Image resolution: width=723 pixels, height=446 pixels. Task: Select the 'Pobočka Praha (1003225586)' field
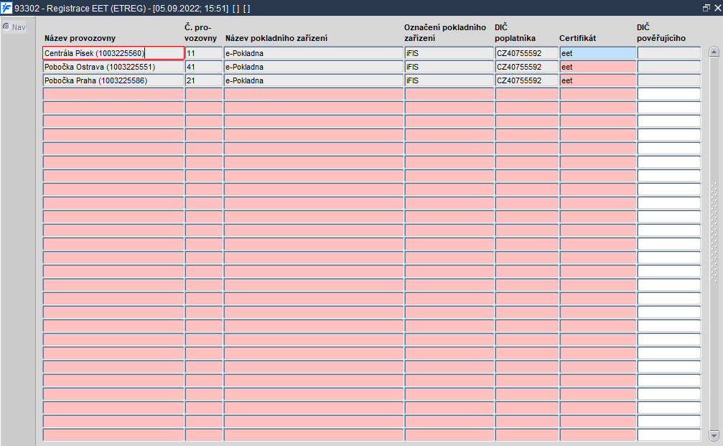pyautogui.click(x=113, y=80)
